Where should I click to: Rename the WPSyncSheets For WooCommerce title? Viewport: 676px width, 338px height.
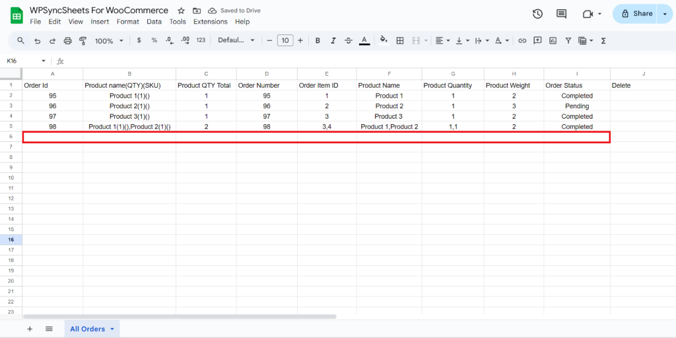[x=99, y=11]
